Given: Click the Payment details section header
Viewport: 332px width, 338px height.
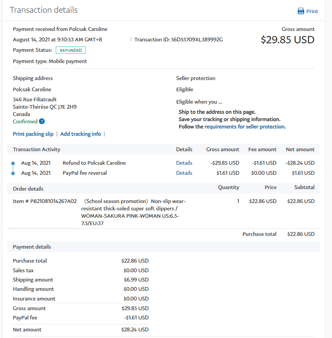Looking at the screenshot, I should [32, 247].
